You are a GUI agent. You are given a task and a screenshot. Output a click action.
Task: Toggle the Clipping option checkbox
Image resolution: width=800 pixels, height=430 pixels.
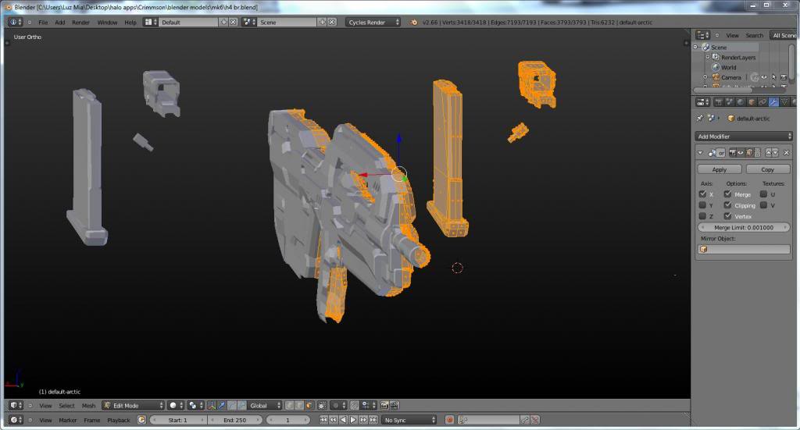click(x=728, y=204)
